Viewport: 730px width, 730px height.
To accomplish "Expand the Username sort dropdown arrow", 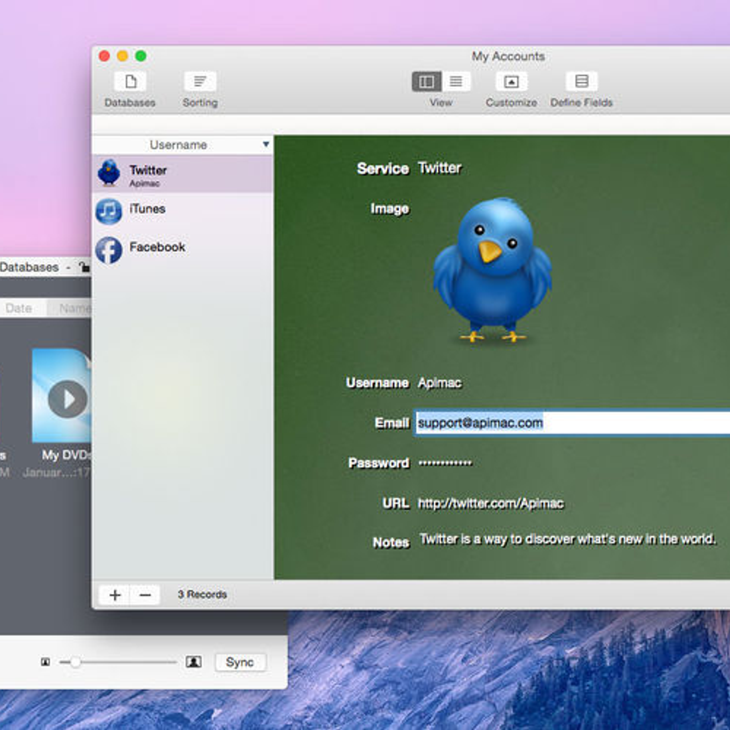I will (266, 145).
